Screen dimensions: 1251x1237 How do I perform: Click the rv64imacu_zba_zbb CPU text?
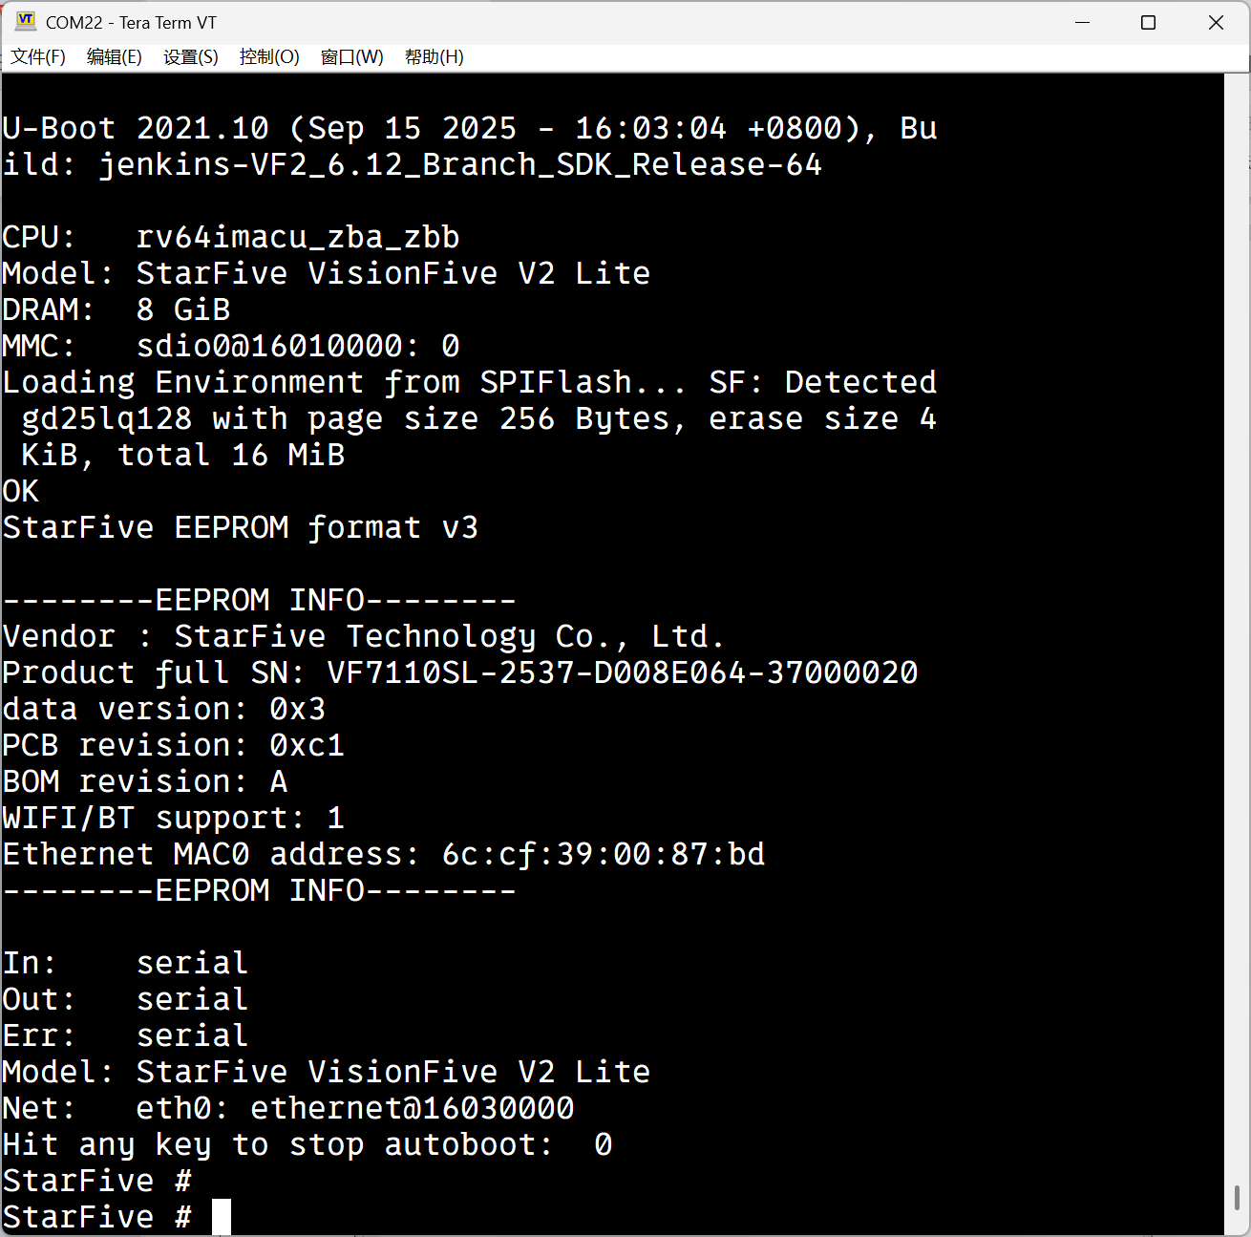point(297,237)
